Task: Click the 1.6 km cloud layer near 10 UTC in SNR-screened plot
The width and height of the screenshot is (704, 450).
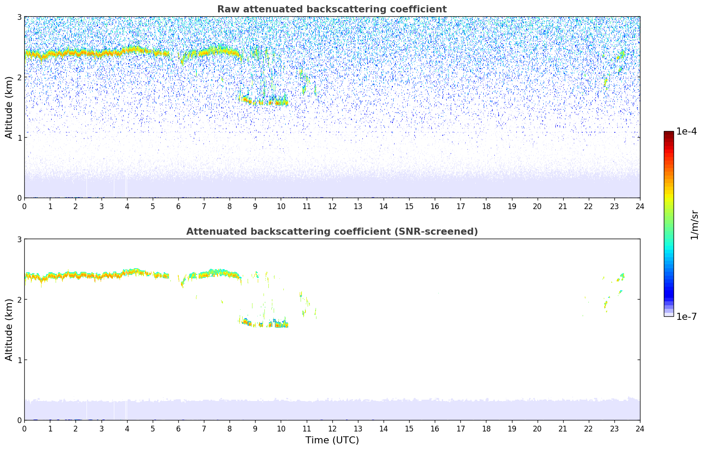Action: tap(279, 325)
